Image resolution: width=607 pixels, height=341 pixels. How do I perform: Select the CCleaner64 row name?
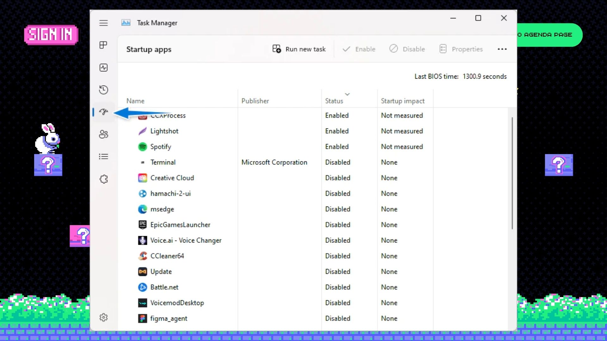(x=167, y=256)
